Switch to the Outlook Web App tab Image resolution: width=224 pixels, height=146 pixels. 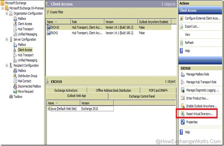coord(77,96)
